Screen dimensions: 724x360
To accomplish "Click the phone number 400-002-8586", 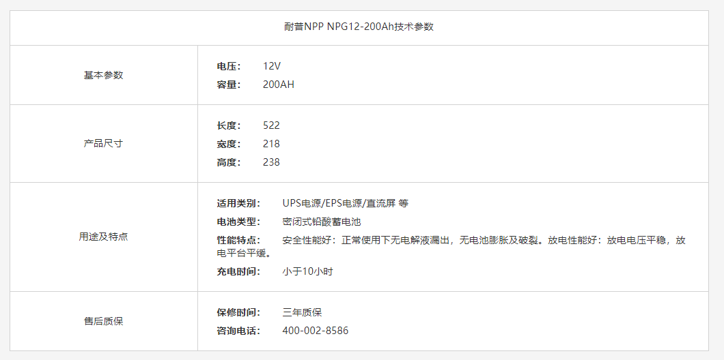I will click(315, 331).
